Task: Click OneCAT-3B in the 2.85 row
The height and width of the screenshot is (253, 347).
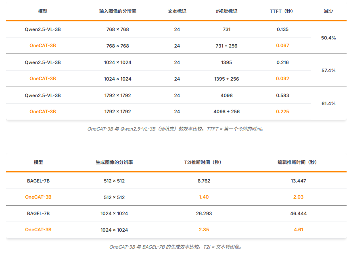Action: [x=38, y=230]
